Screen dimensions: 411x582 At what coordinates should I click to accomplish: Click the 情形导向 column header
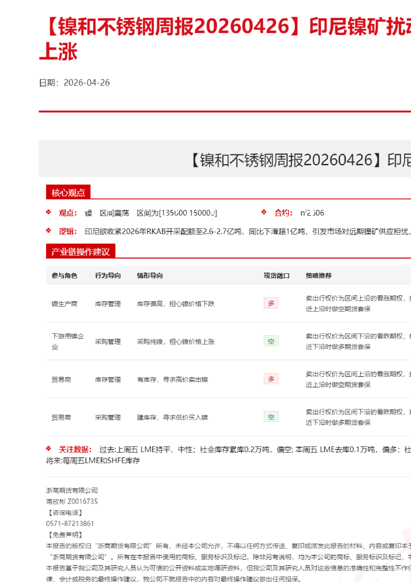(150, 276)
